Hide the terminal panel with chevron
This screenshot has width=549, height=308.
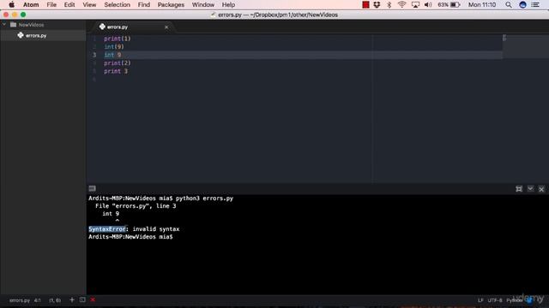click(530, 189)
